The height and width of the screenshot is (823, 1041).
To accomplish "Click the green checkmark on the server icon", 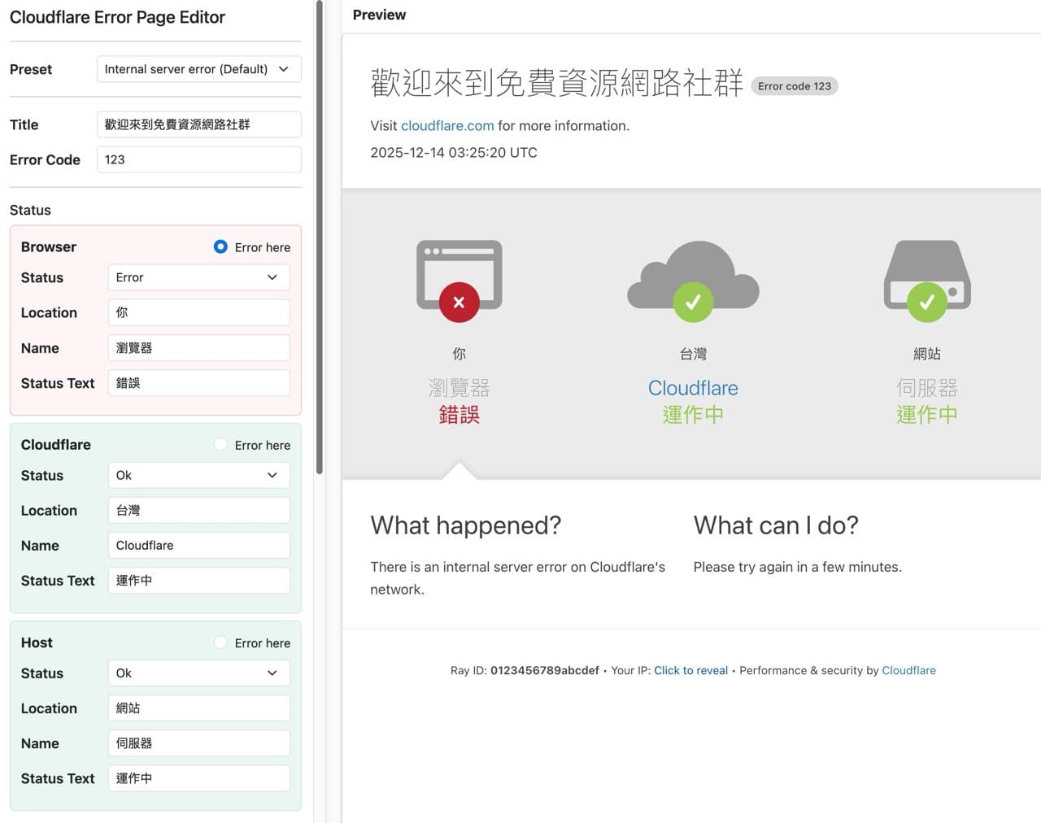I will [x=926, y=303].
